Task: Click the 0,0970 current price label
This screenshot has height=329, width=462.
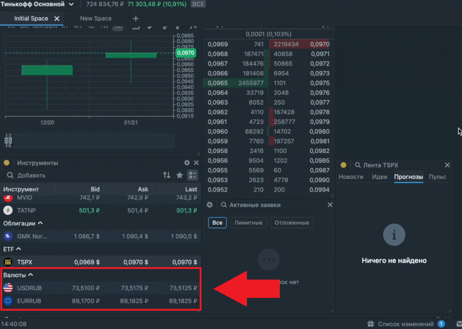Action: pos(185,53)
